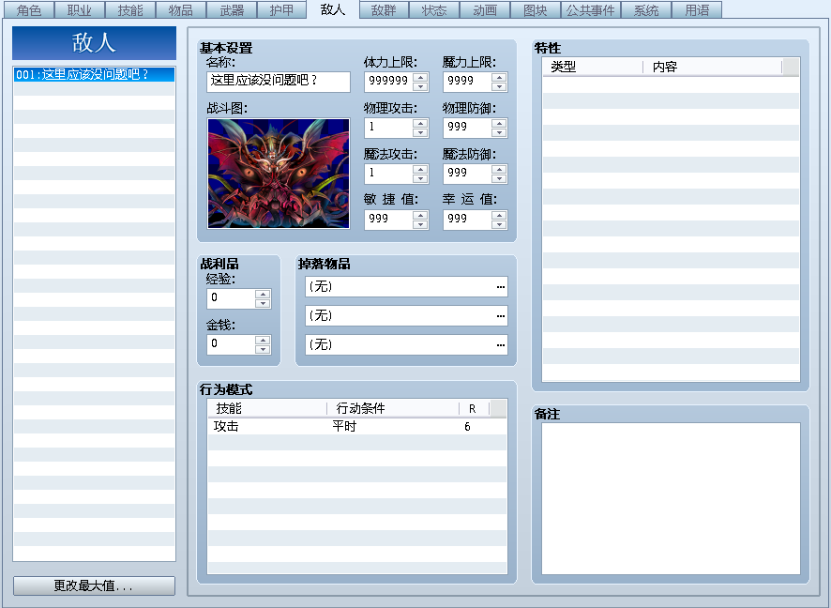The height and width of the screenshot is (608, 831).
Task: Go to the 公共事件 tab
Action: coord(590,10)
